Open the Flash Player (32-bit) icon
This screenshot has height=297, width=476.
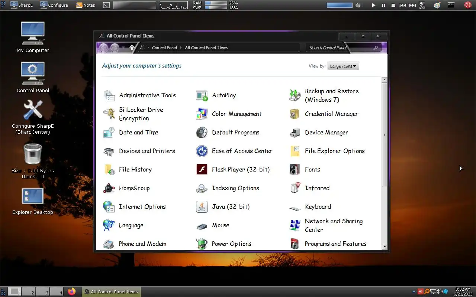202,170
